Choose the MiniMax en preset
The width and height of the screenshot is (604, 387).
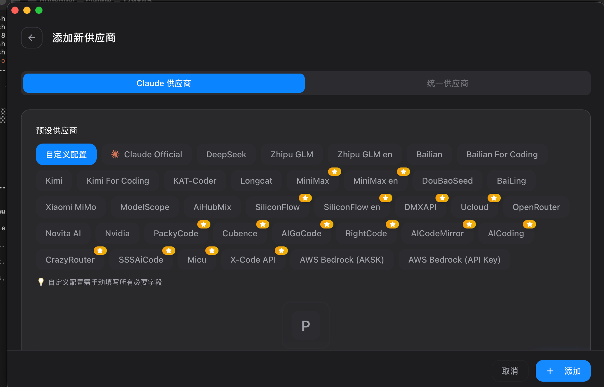(x=375, y=181)
